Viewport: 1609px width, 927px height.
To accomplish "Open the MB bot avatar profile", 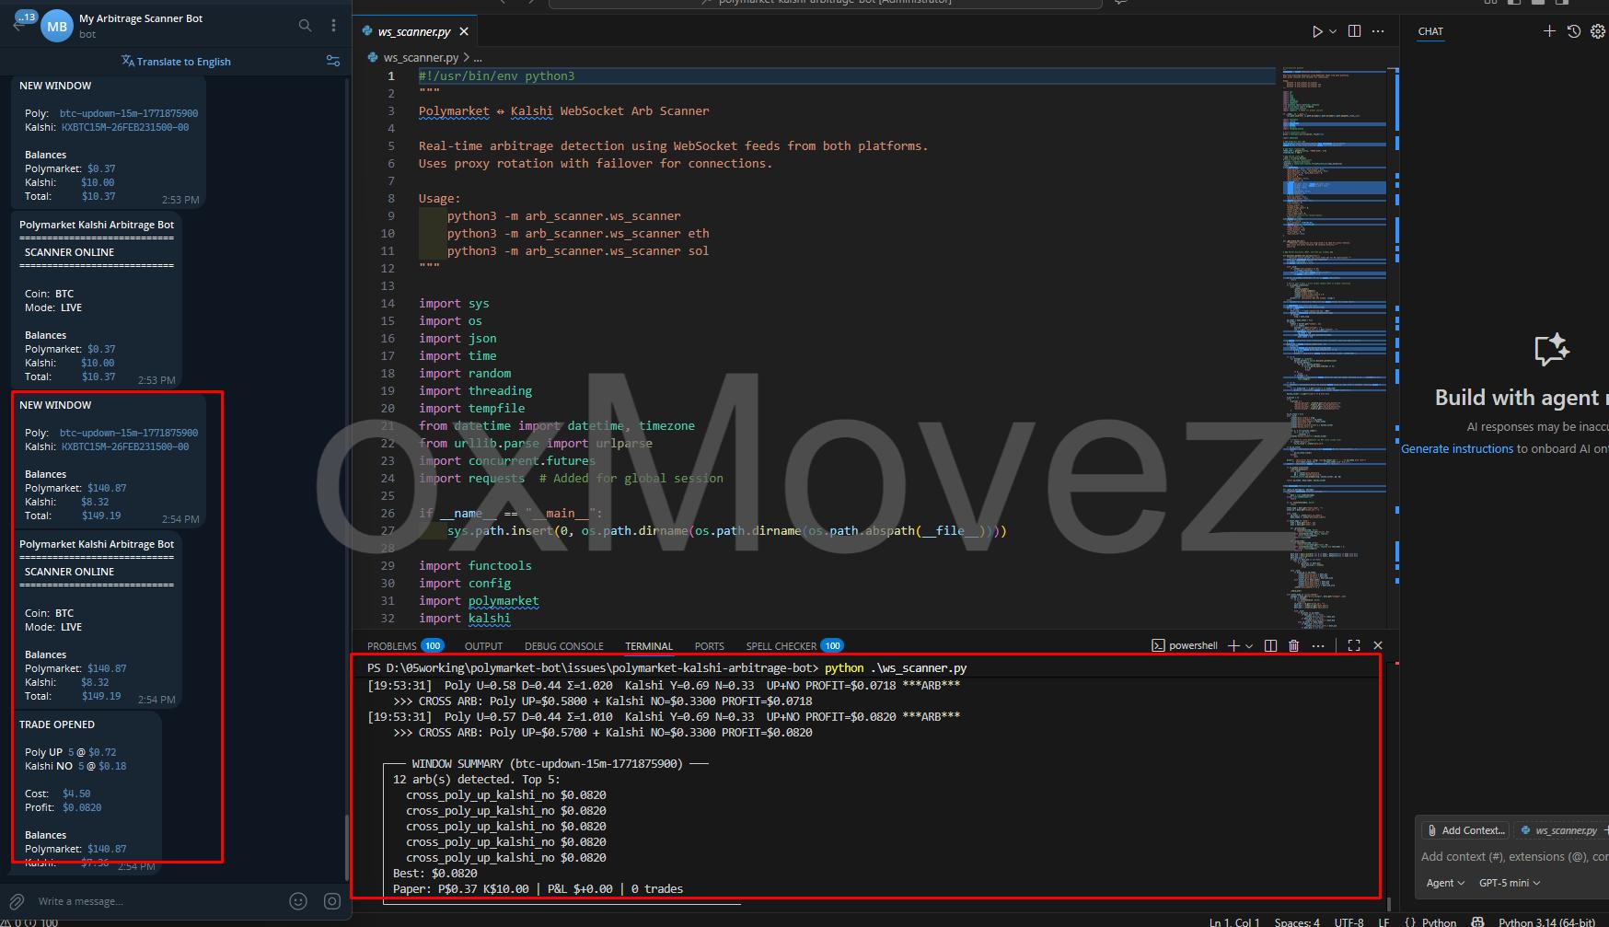I will (57, 26).
